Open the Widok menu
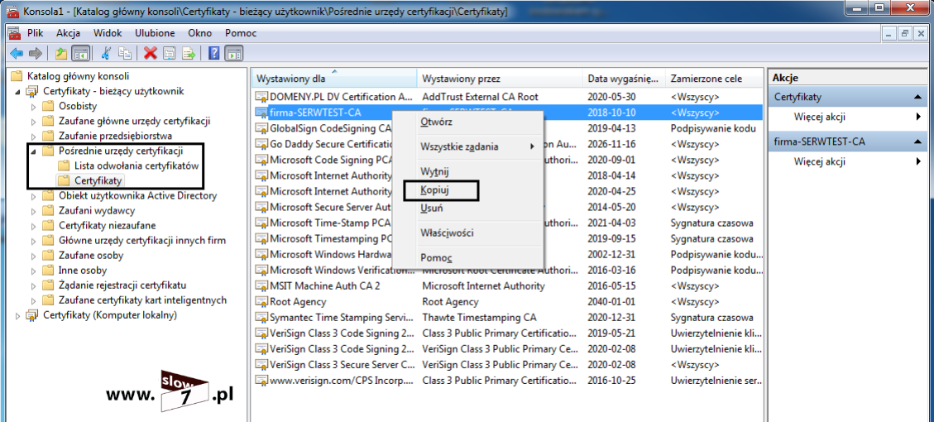This screenshot has height=422, width=934. click(x=108, y=33)
